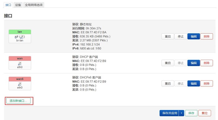Image resolution: width=218 pixels, height=120 pixels.
Task: Click 保存并应用 button
Action: tap(169, 113)
